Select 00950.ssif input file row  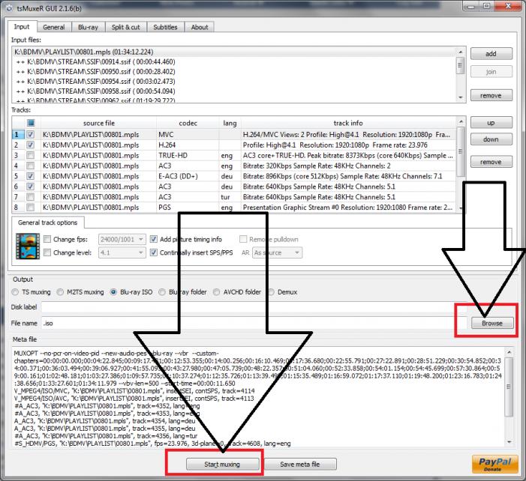[x=234, y=72]
